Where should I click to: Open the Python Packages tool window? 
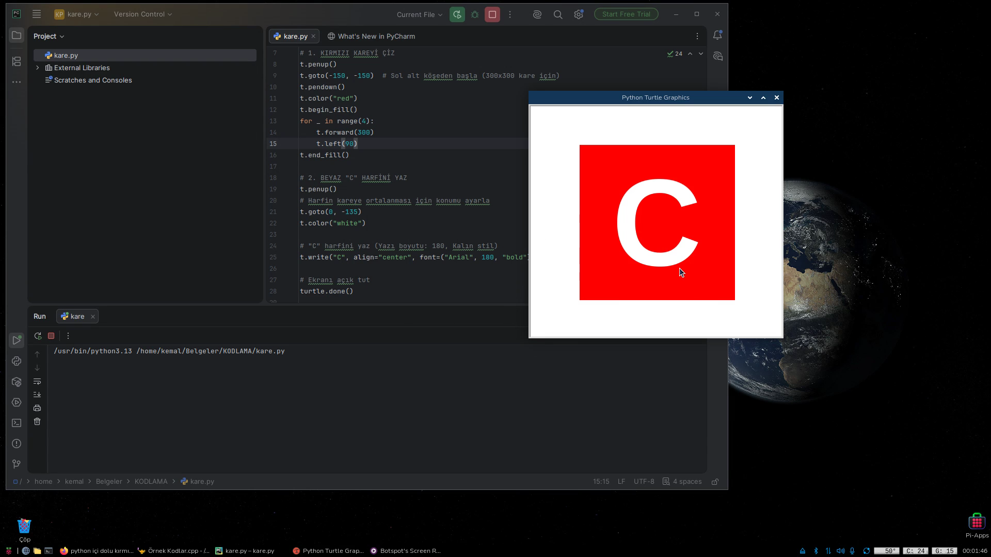click(17, 382)
